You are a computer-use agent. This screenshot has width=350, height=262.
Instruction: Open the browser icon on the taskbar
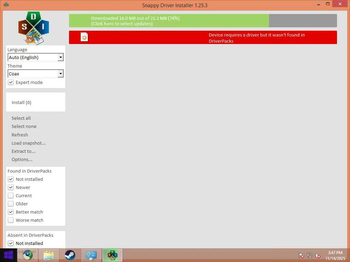[x=28, y=255]
